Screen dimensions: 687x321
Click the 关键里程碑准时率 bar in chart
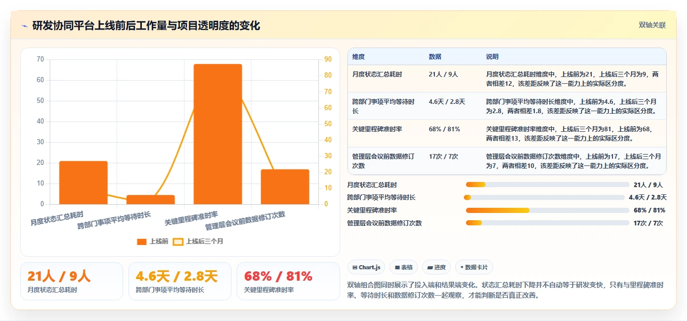pyautogui.click(x=218, y=134)
